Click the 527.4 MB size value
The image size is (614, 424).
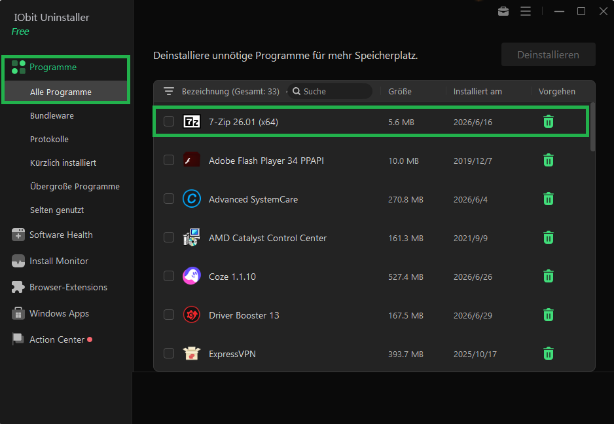tap(406, 277)
